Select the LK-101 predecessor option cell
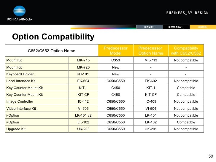 tap(151, 115)
